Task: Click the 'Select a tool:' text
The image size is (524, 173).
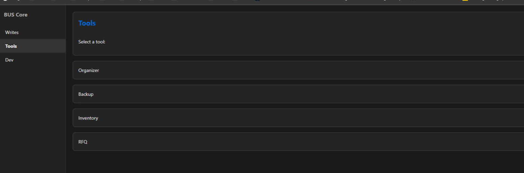Action: [x=92, y=42]
